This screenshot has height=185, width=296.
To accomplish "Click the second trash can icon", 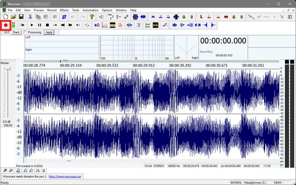I will pos(242,17).
